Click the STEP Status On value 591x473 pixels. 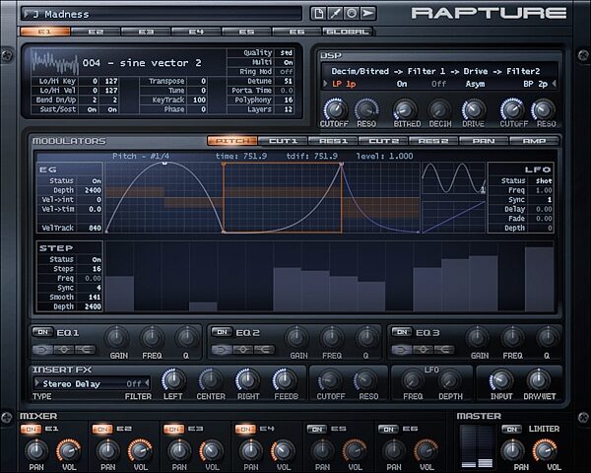pos(97,259)
